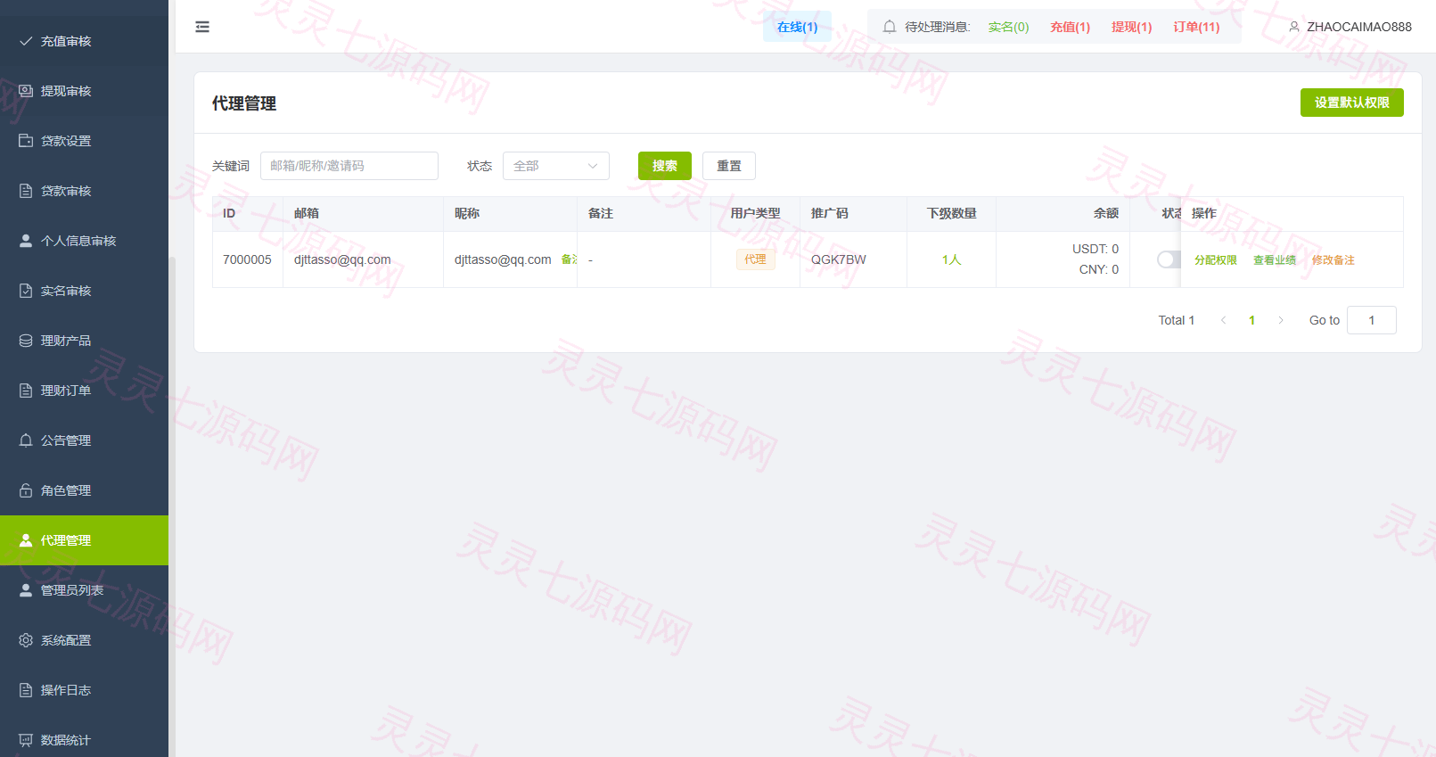Click 修改备注 link in operations column
The height and width of the screenshot is (757, 1436).
pyautogui.click(x=1333, y=260)
